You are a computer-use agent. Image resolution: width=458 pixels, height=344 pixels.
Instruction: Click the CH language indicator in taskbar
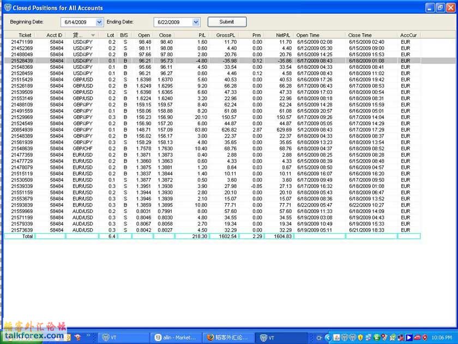320,337
